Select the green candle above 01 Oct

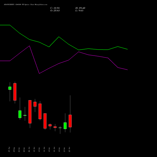click(20, 114)
